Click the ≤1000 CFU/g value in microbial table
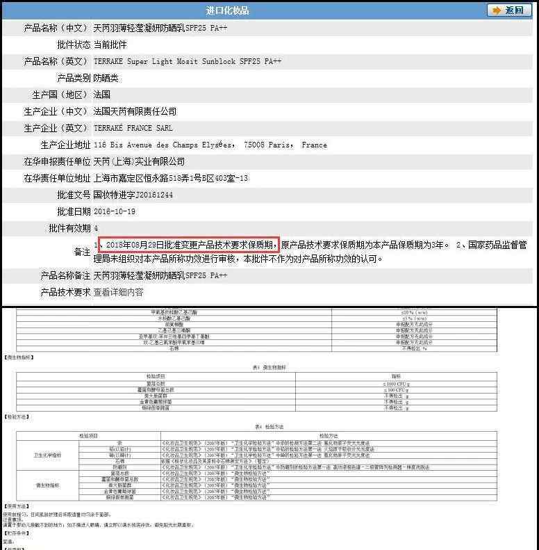 coord(396,384)
